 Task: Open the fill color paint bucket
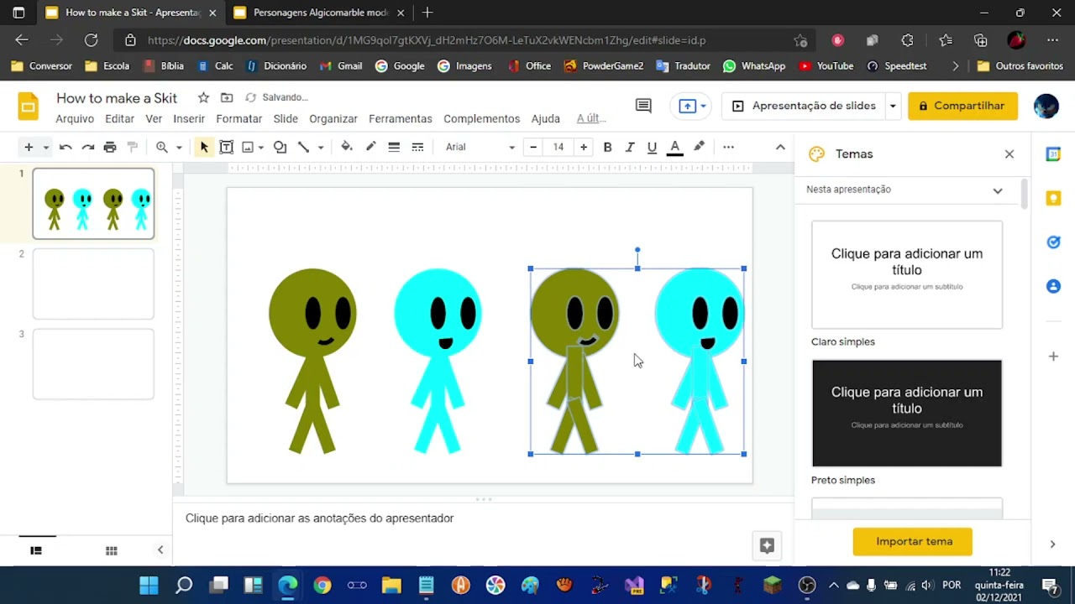pyautogui.click(x=346, y=148)
